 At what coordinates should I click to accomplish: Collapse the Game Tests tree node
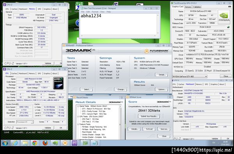(x=78, y=106)
